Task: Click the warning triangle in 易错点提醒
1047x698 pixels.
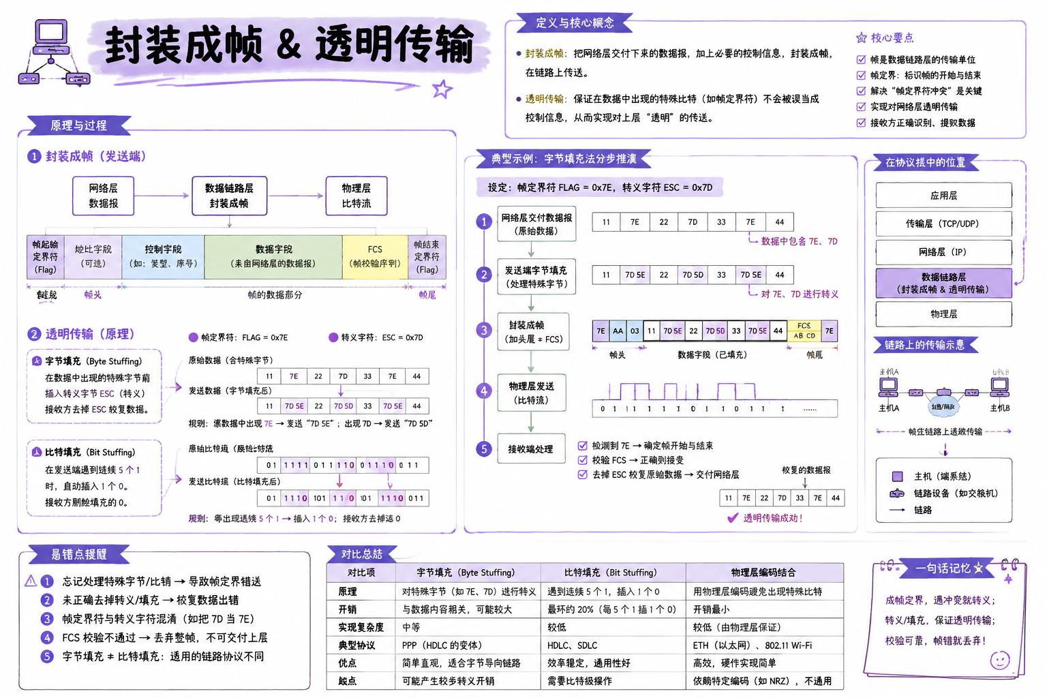Action: point(31,581)
